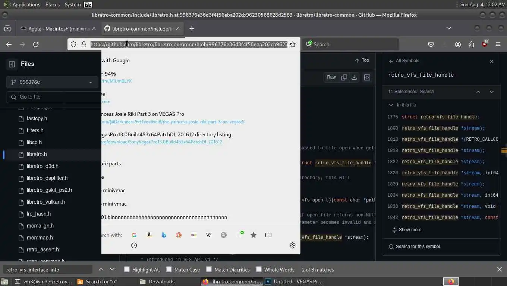Enable Highlight All checkbox
The image size is (507, 286).
tap(127, 269)
